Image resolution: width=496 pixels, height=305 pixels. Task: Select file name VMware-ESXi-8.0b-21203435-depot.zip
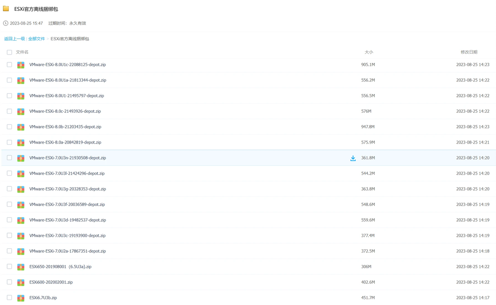coord(65,126)
